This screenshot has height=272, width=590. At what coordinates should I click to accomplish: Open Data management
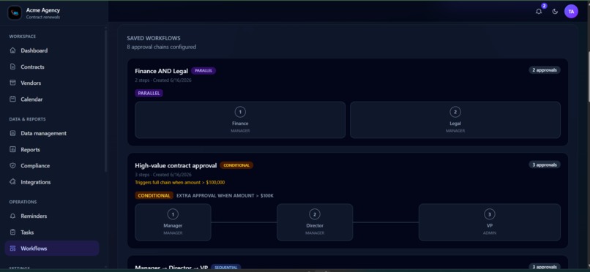point(52,133)
